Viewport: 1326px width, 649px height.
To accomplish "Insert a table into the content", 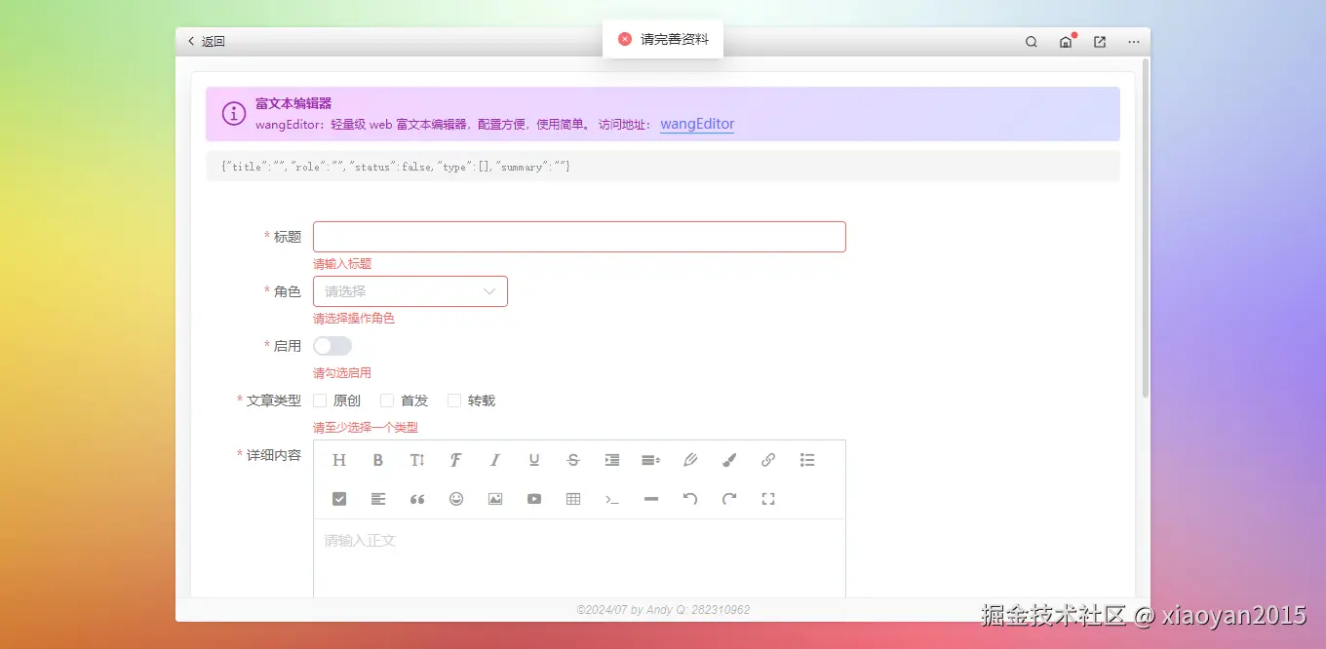I will 572,498.
